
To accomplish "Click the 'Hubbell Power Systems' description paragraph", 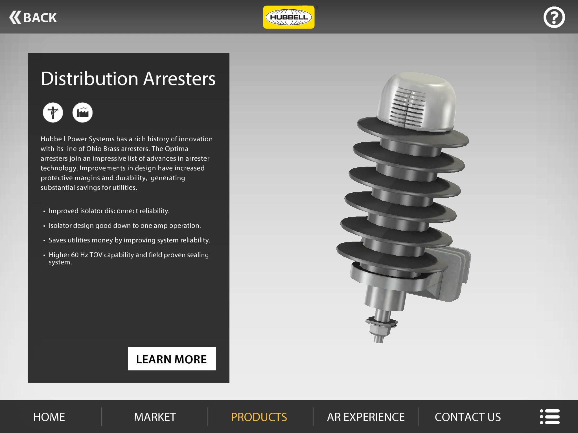I will tap(126, 163).
